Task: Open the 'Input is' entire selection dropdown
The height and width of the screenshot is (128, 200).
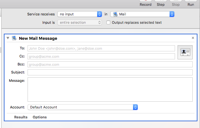Action: [x=79, y=22]
